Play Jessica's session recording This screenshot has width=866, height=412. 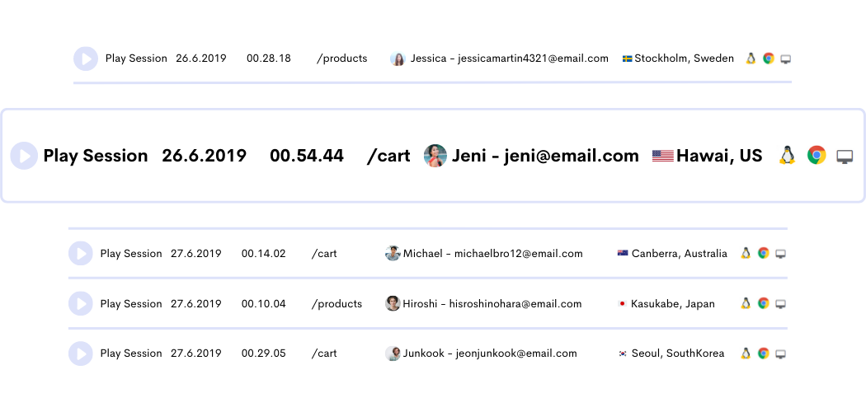85,59
